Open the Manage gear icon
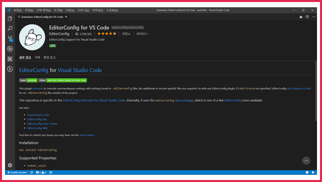 click(x=10, y=165)
